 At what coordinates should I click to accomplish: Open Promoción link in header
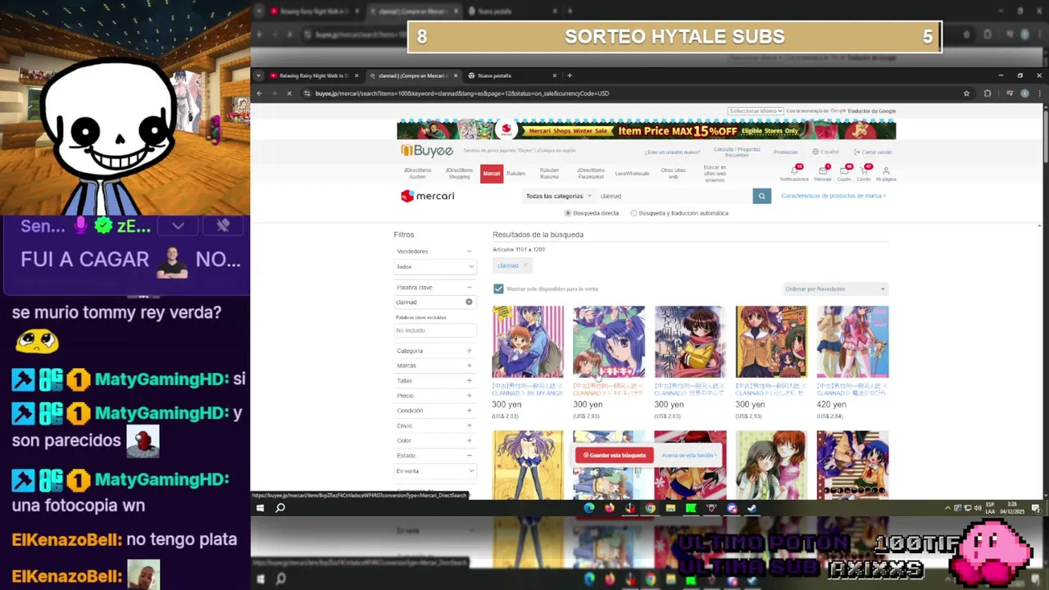pyautogui.click(x=785, y=152)
